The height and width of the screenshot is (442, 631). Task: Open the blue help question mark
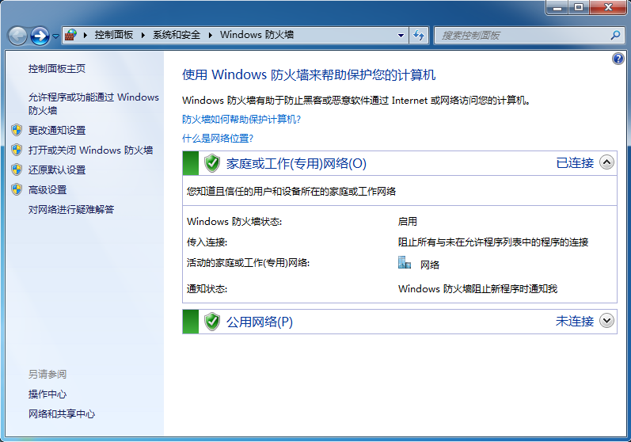click(x=618, y=59)
